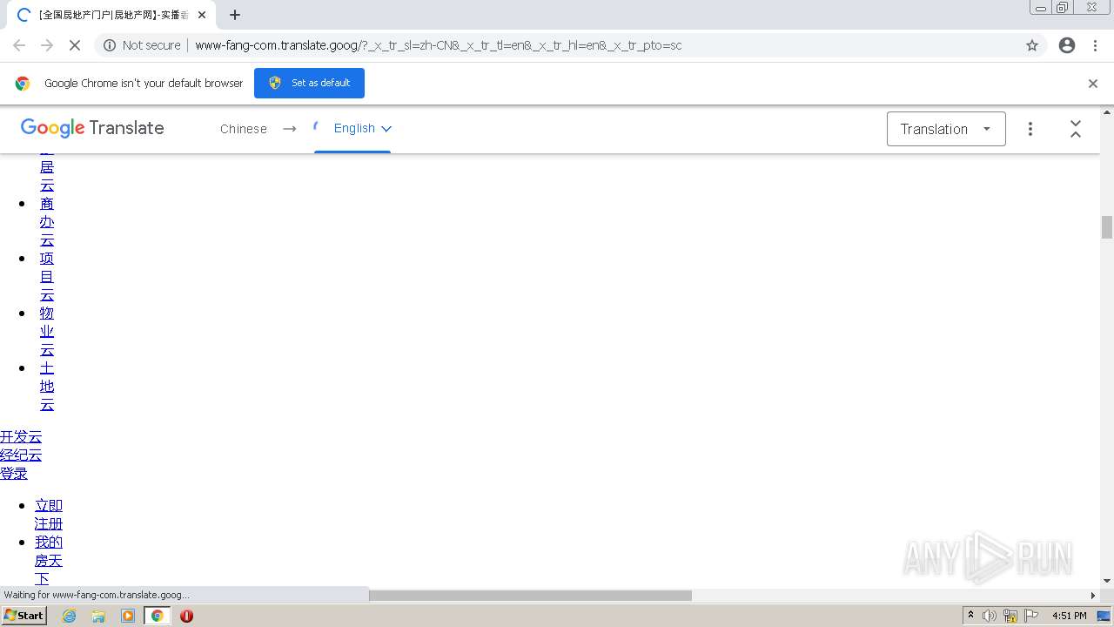Click the horizontal scrollbar thumb

coord(530,596)
